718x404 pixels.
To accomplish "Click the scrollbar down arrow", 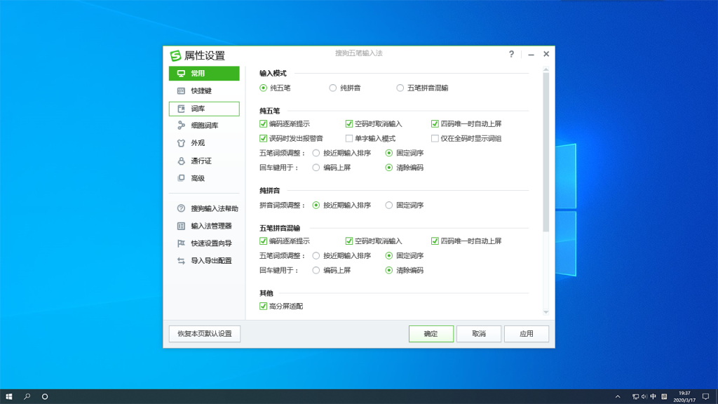I will tap(546, 312).
